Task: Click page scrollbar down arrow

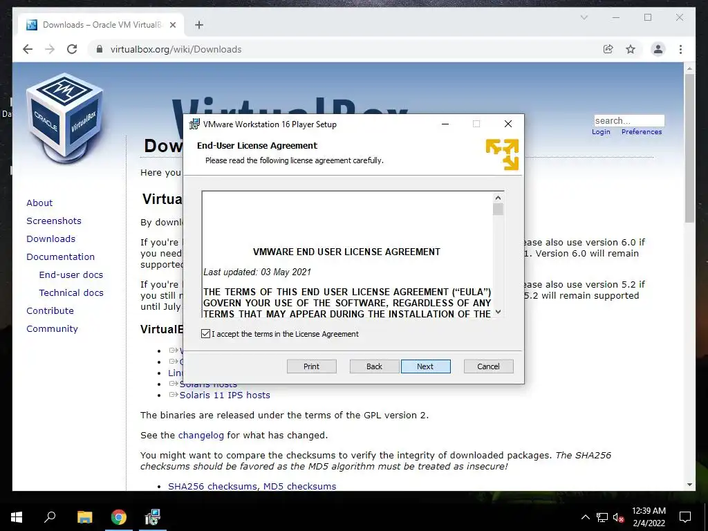Action: (689, 485)
